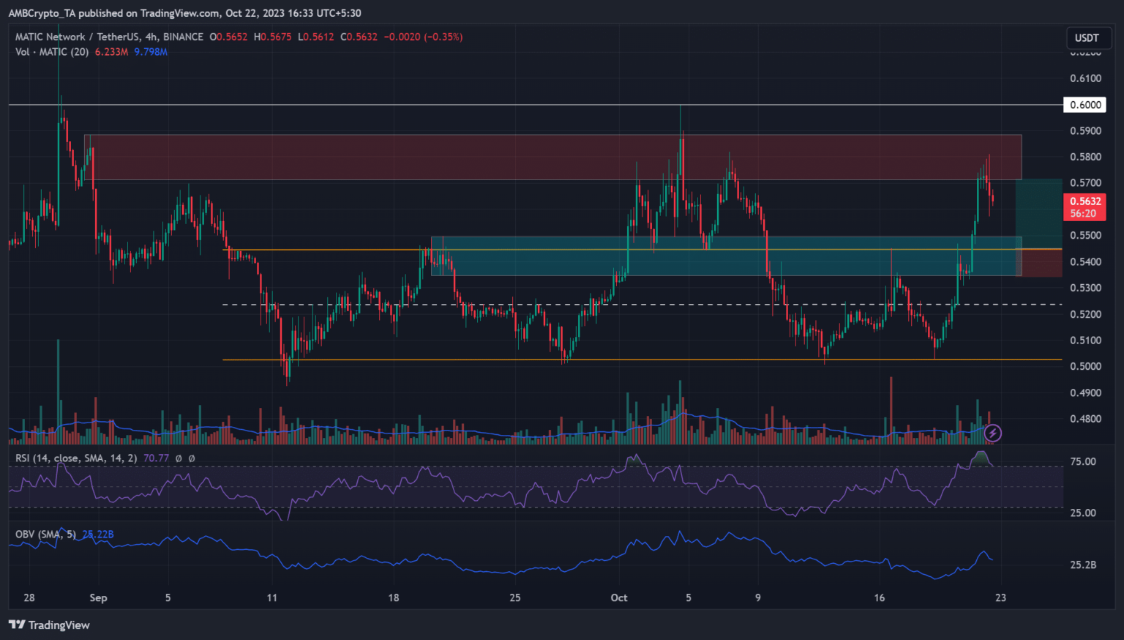Click the 0.5000 price axis label

[1084, 366]
